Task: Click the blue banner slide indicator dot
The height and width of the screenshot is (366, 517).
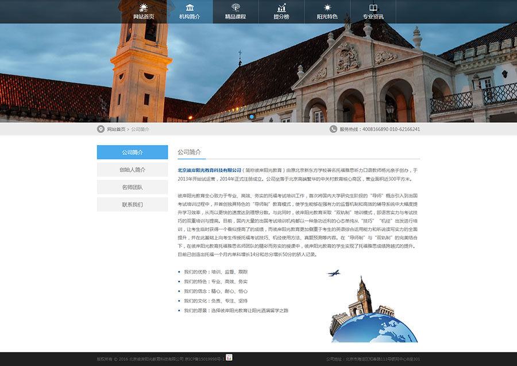Action: click(x=252, y=117)
